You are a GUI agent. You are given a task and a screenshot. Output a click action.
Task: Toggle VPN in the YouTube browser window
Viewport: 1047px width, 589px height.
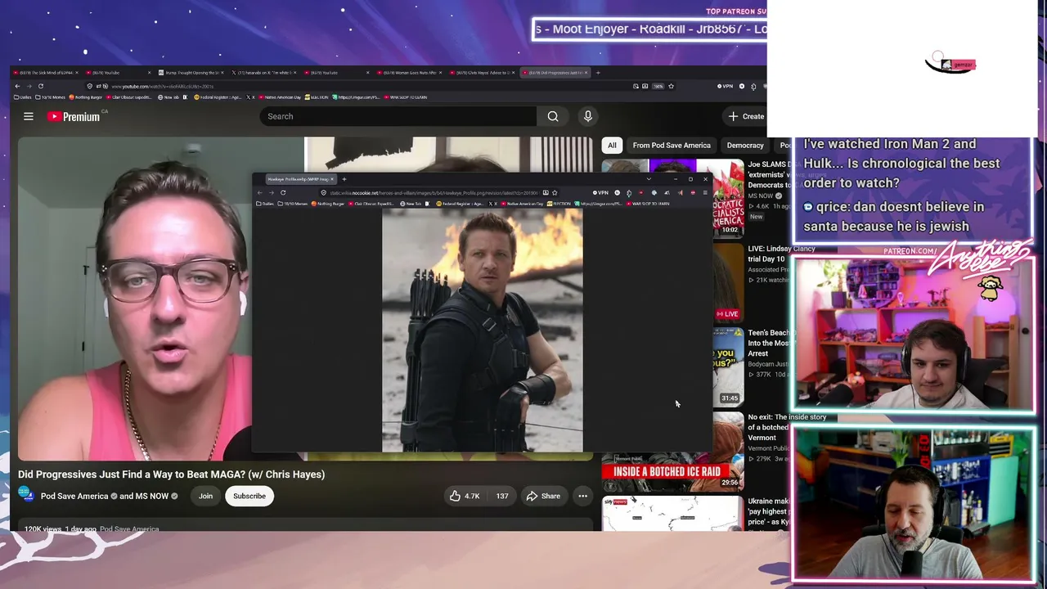coord(726,86)
